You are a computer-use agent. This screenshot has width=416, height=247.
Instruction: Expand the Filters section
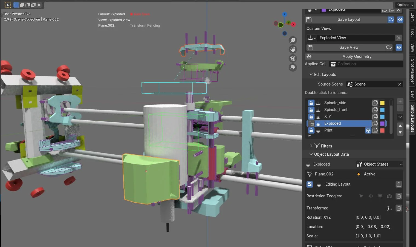tap(311, 146)
